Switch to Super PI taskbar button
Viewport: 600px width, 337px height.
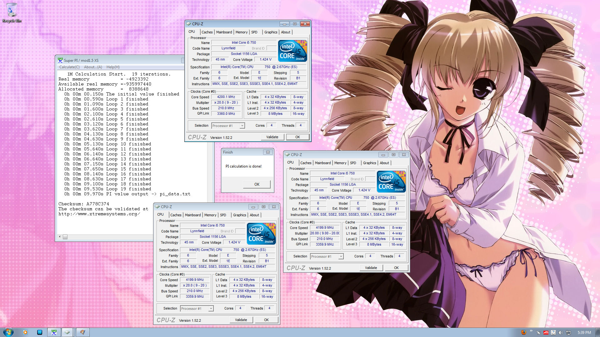pyautogui.click(x=54, y=332)
